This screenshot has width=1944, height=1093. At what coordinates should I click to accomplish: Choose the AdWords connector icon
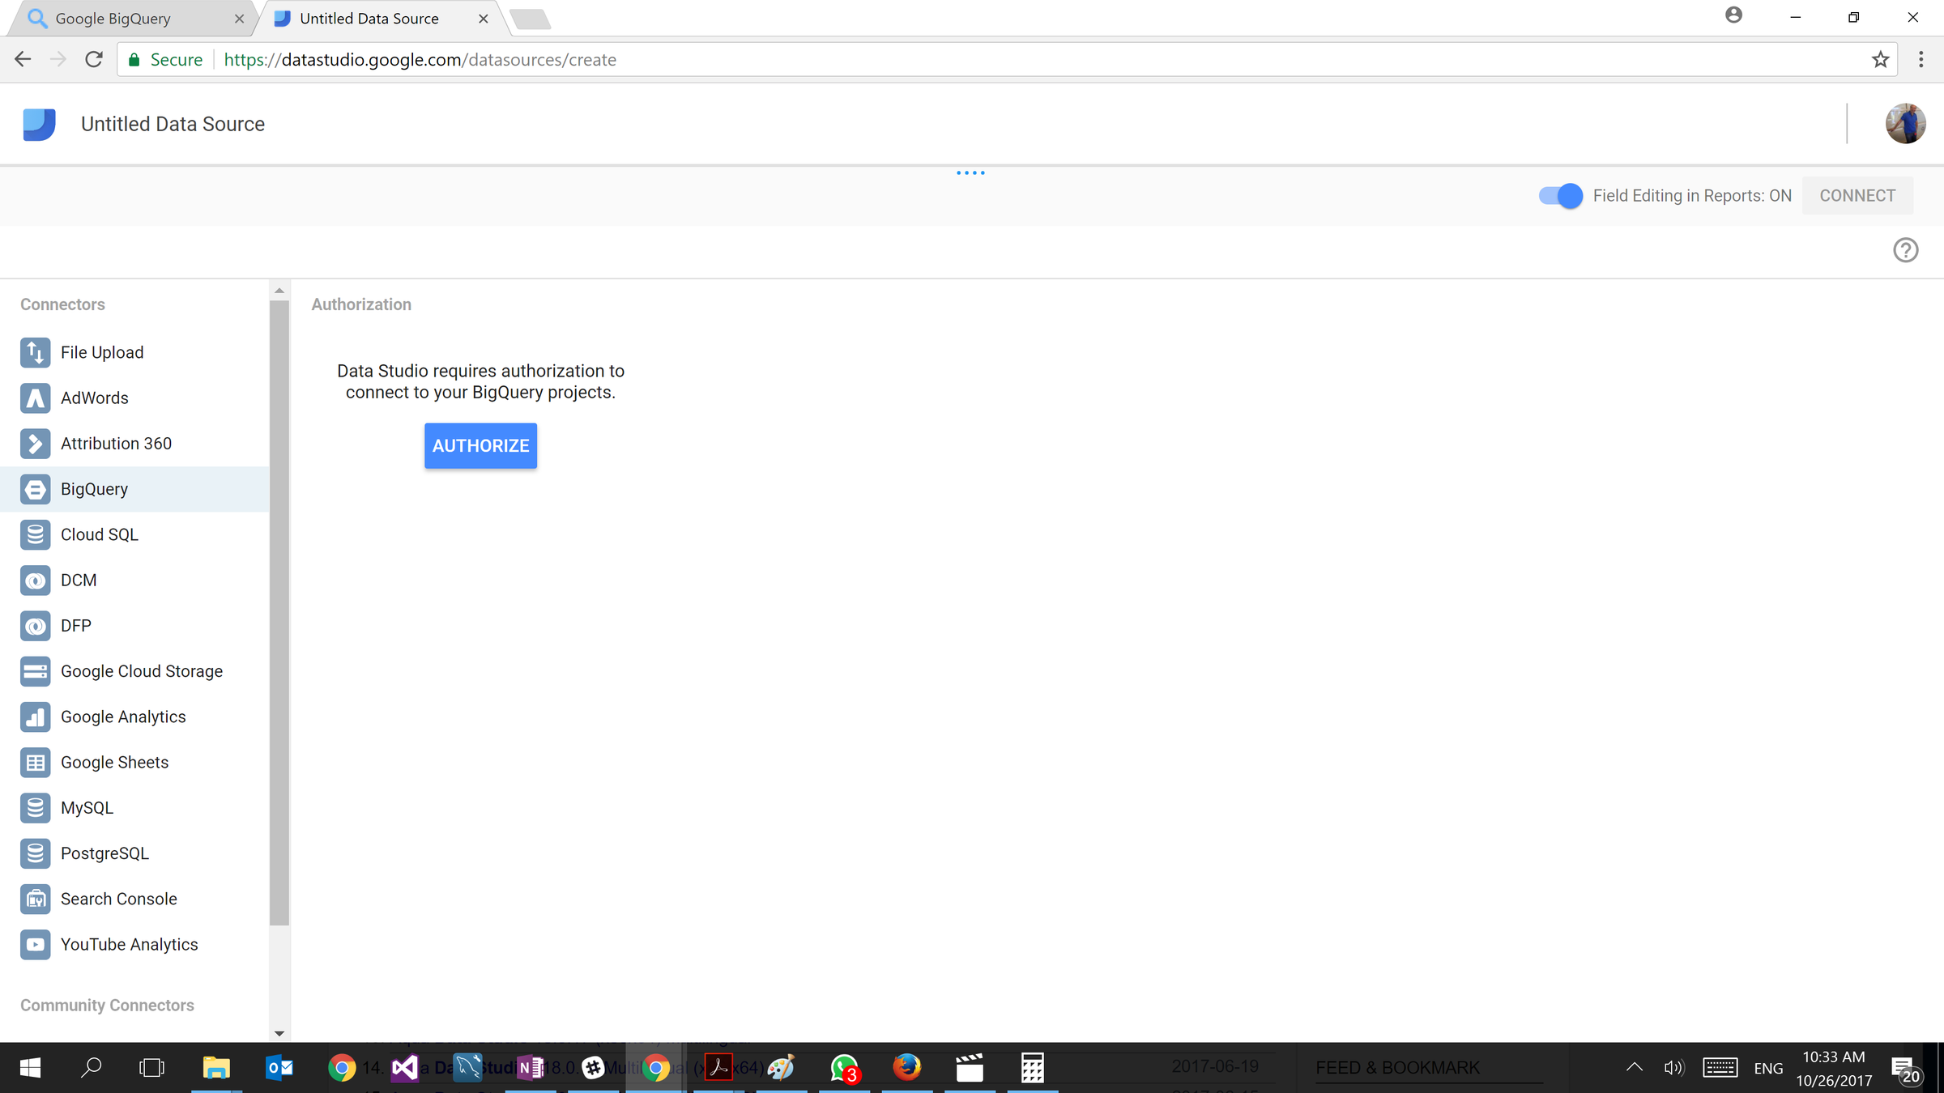(x=35, y=398)
